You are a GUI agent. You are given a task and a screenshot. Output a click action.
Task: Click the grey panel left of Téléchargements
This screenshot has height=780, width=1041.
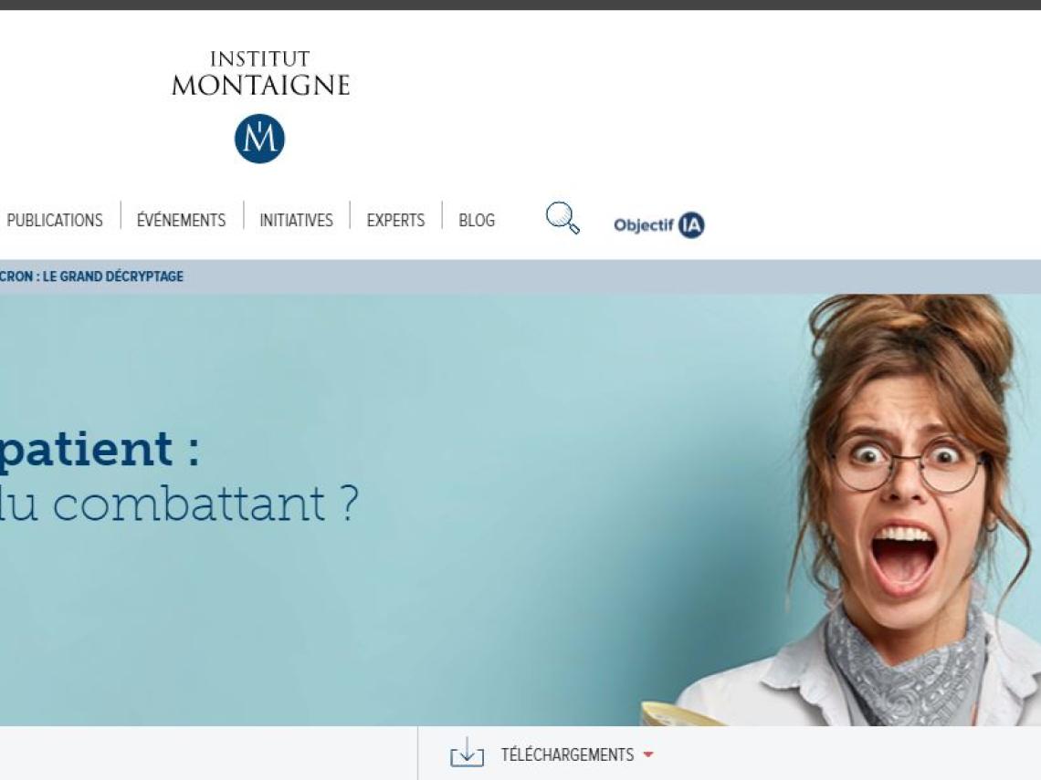(208, 753)
